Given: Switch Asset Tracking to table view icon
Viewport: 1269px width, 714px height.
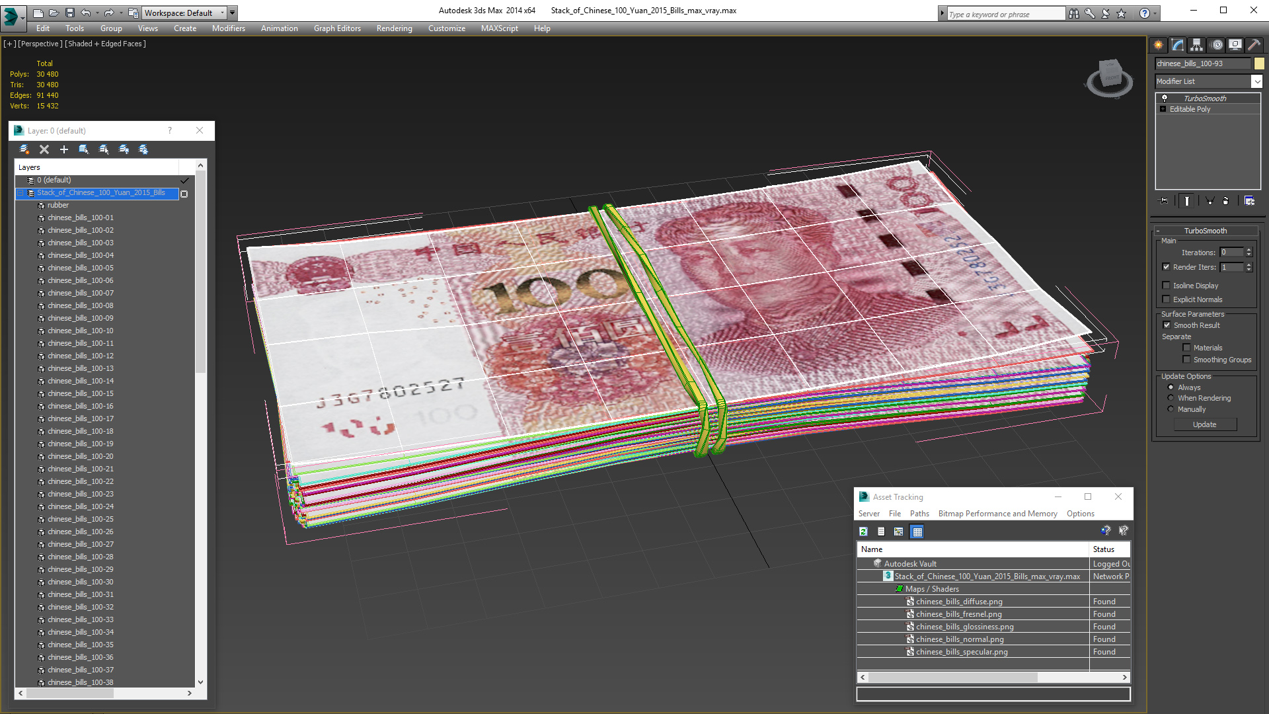Looking at the screenshot, I should point(917,532).
